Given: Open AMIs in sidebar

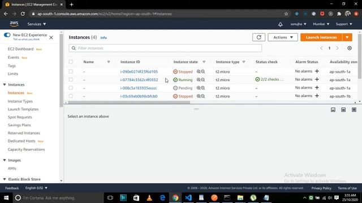Looking at the screenshot, I should coord(12,169).
